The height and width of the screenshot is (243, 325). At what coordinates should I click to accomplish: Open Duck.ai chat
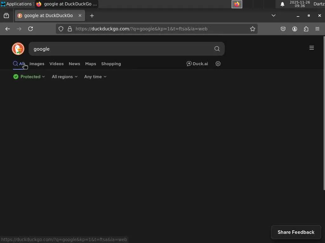click(197, 64)
